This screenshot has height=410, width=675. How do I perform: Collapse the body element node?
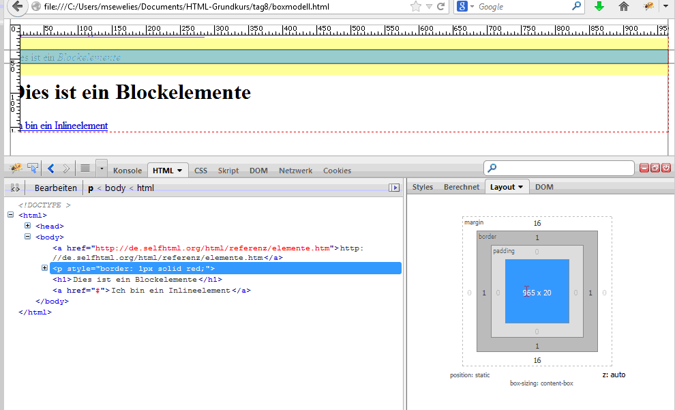point(27,237)
